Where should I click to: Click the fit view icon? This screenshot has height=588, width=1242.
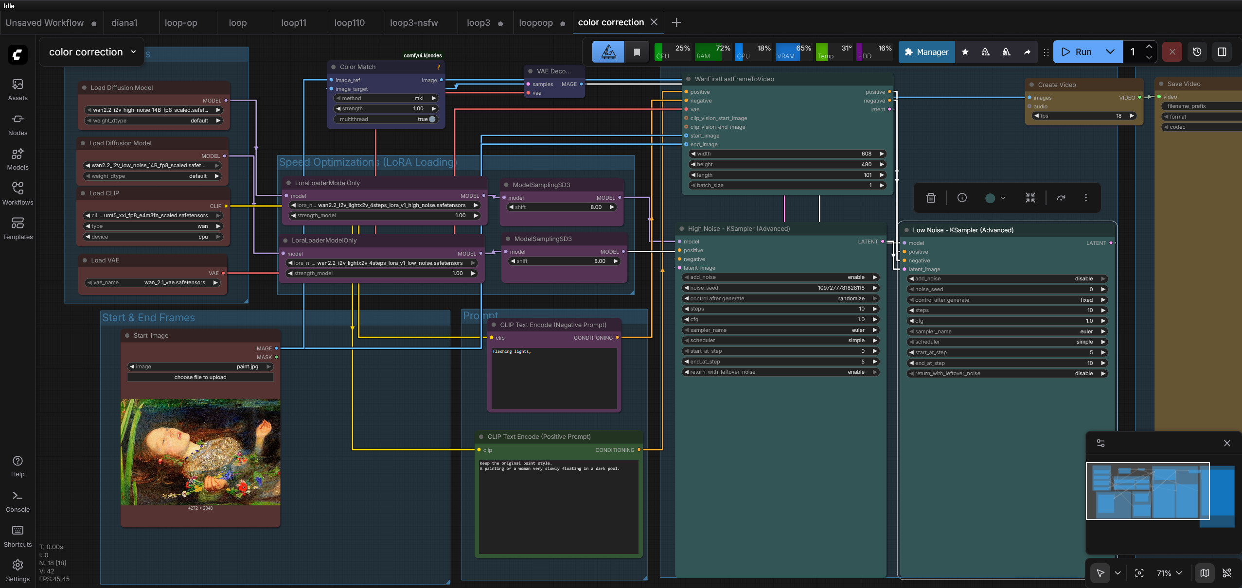1139,573
